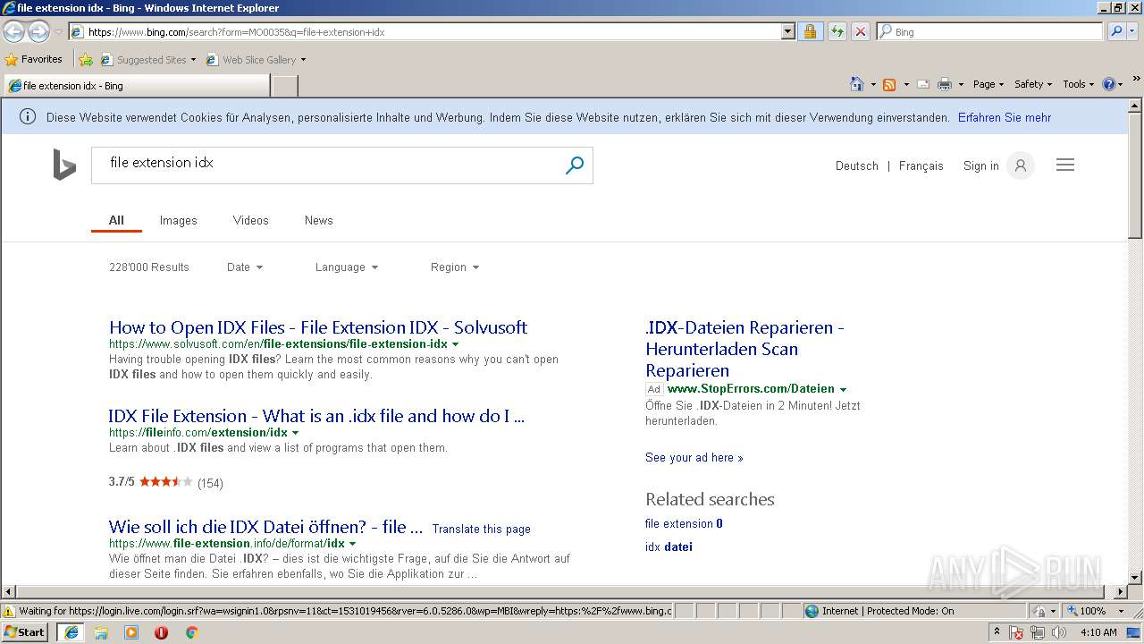Select the file extension idx browser tab

tap(137, 86)
